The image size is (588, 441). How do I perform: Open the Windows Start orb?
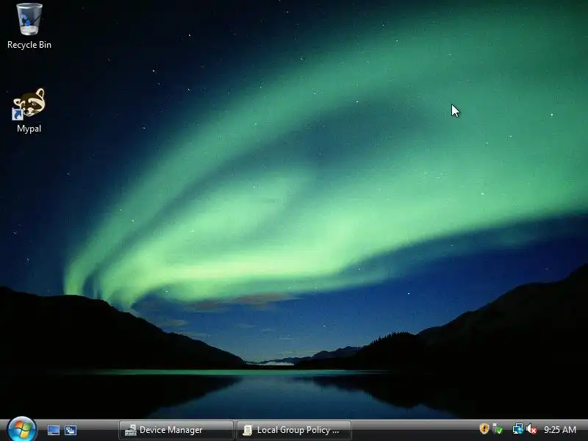[x=22, y=429]
